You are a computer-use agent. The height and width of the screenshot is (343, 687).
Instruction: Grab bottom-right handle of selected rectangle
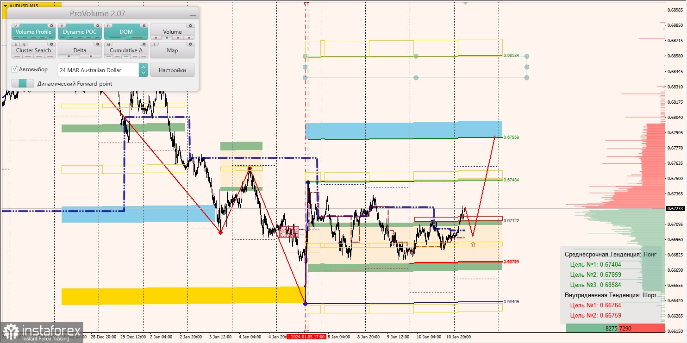tap(527, 77)
